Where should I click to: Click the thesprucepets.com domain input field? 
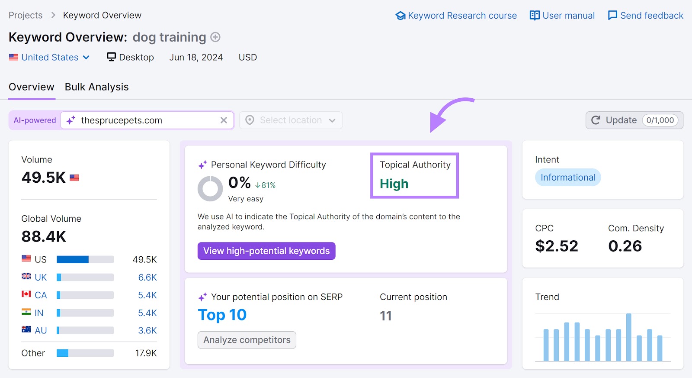(x=147, y=120)
